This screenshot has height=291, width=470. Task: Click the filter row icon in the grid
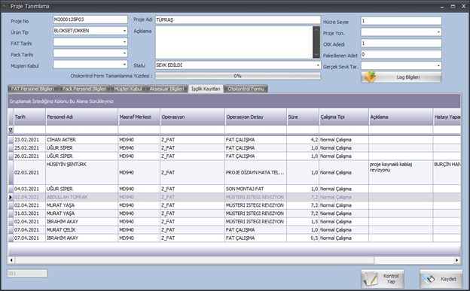click(x=11, y=129)
